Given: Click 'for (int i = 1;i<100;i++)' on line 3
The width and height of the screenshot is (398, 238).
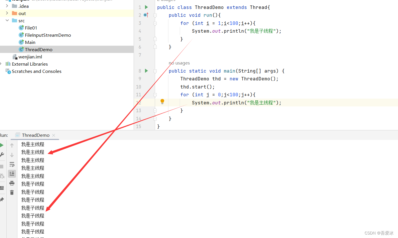Looking at the screenshot, I should click(x=216, y=23).
